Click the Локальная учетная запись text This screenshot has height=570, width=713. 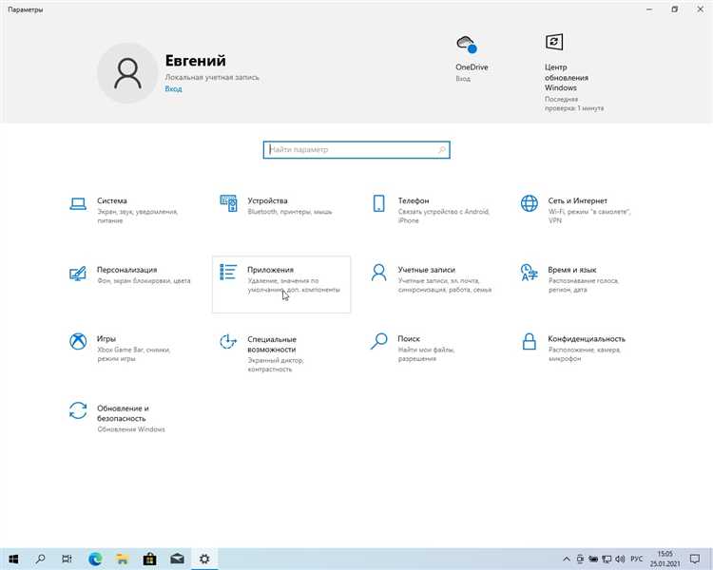click(212, 77)
